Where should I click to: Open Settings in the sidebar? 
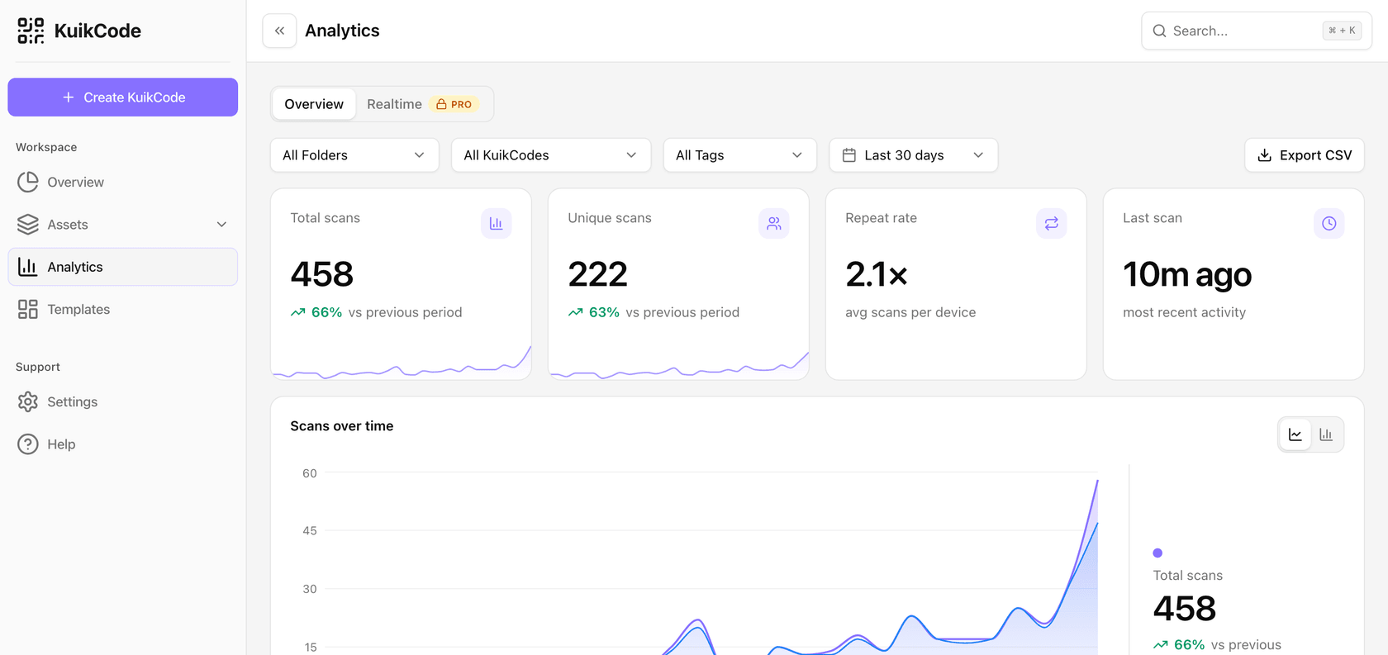click(123, 401)
